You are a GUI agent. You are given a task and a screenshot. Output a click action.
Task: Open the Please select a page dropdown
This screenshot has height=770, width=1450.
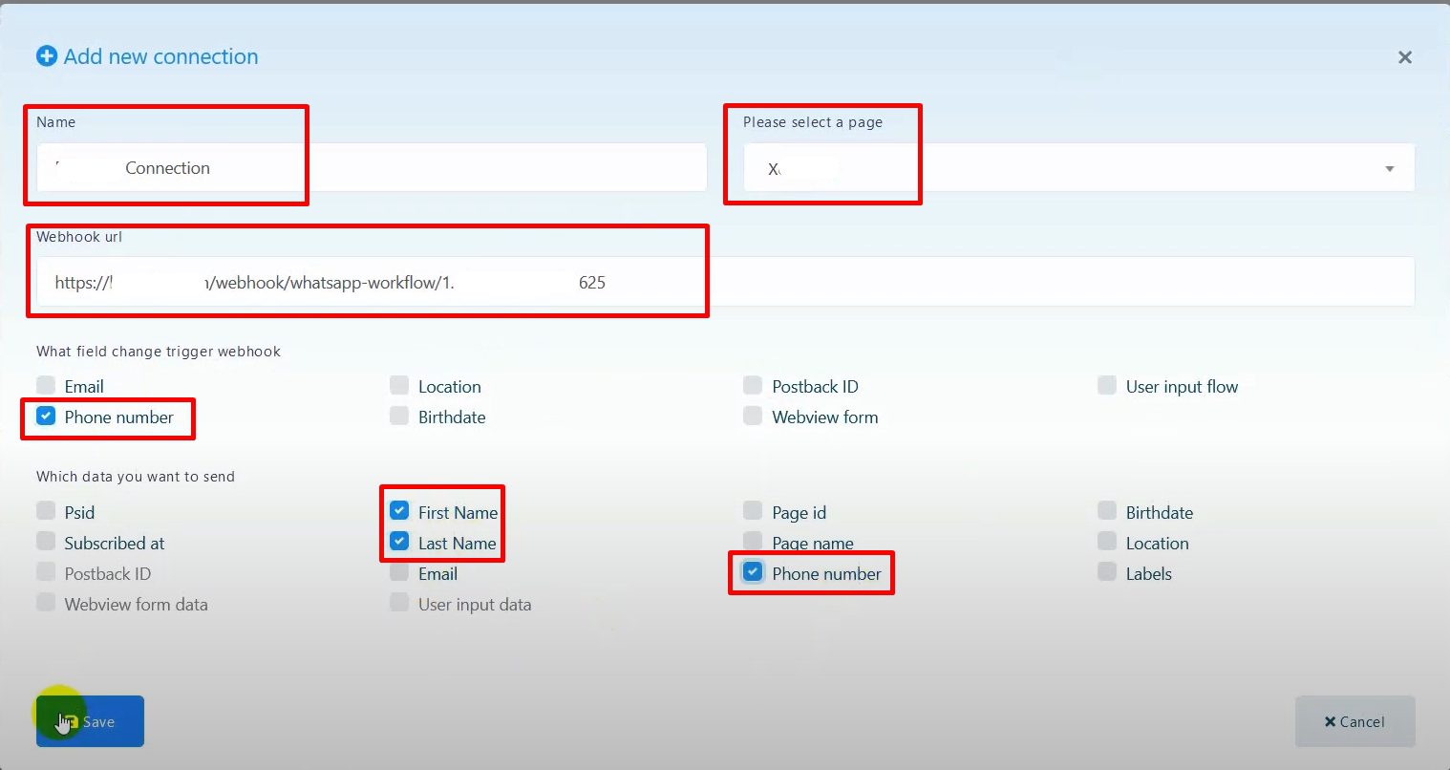(x=1078, y=168)
